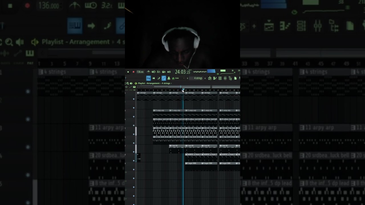Screen dimensions: 365x205
Task: Open clip menu of 6 hat #3 clip at bar 17
Action: 170,145
